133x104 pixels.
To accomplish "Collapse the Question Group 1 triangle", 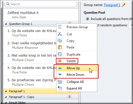I will [x=6, y=24].
